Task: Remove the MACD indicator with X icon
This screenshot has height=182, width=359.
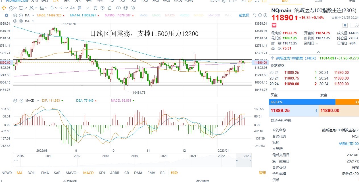Action: pyautogui.click(x=21, y=100)
